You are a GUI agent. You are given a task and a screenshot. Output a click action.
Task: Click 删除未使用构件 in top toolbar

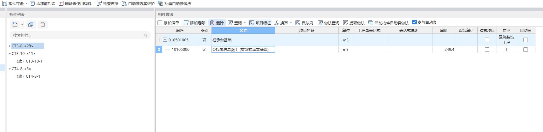click(75, 3)
